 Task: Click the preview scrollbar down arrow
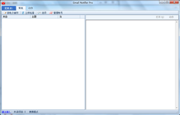(x=177, y=108)
